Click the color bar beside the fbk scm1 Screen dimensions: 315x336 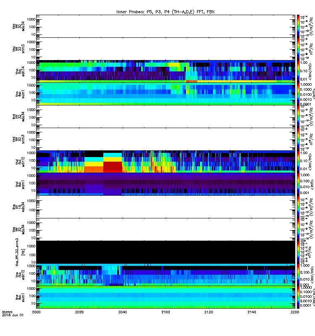point(298,297)
